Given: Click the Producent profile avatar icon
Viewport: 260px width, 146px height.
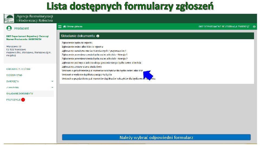Looking at the screenshot, I should pyautogui.click(x=9, y=28).
